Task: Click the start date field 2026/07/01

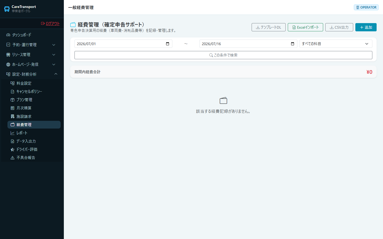Action: (x=123, y=44)
